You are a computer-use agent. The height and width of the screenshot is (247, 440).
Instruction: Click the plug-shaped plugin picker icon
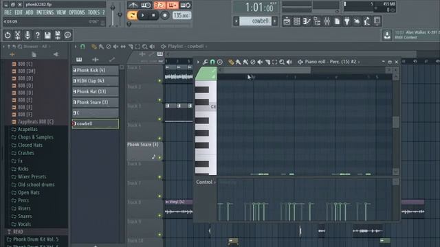tap(346, 21)
